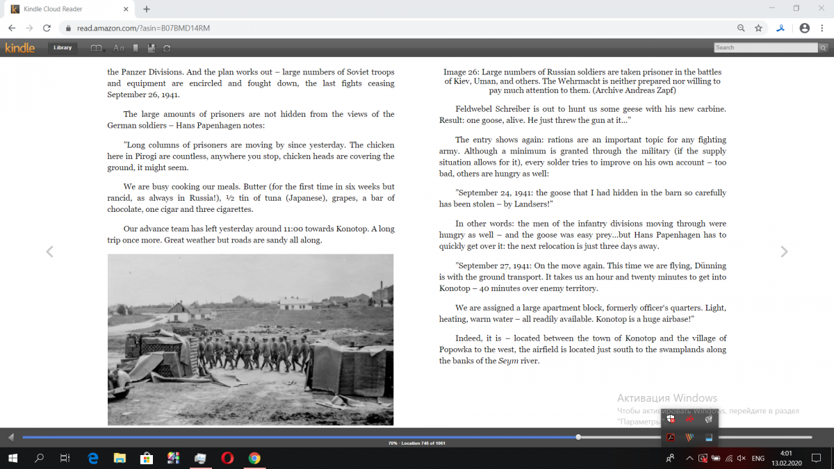Select the Kindle Cloud Reader tab
Viewport: 834px width, 469px height.
tap(69, 9)
